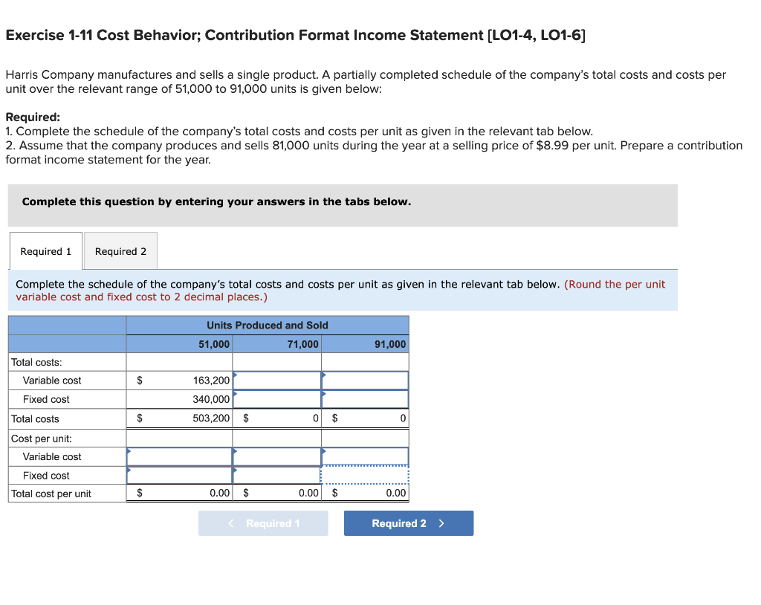Click fixed cost per unit cell under 71,000
Screen dimensions: 761x605
276,475
